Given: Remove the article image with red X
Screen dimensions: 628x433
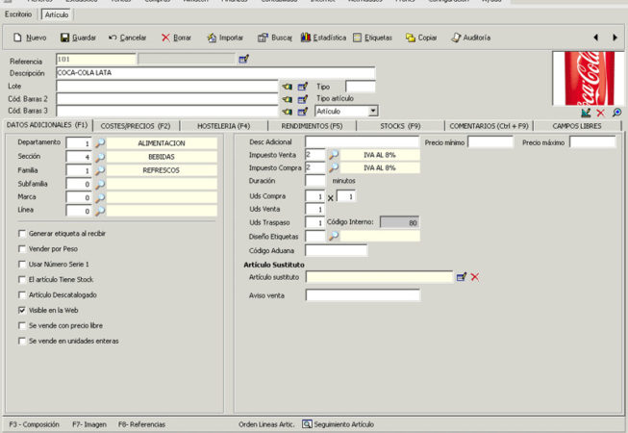Looking at the screenshot, I should pyautogui.click(x=600, y=113).
